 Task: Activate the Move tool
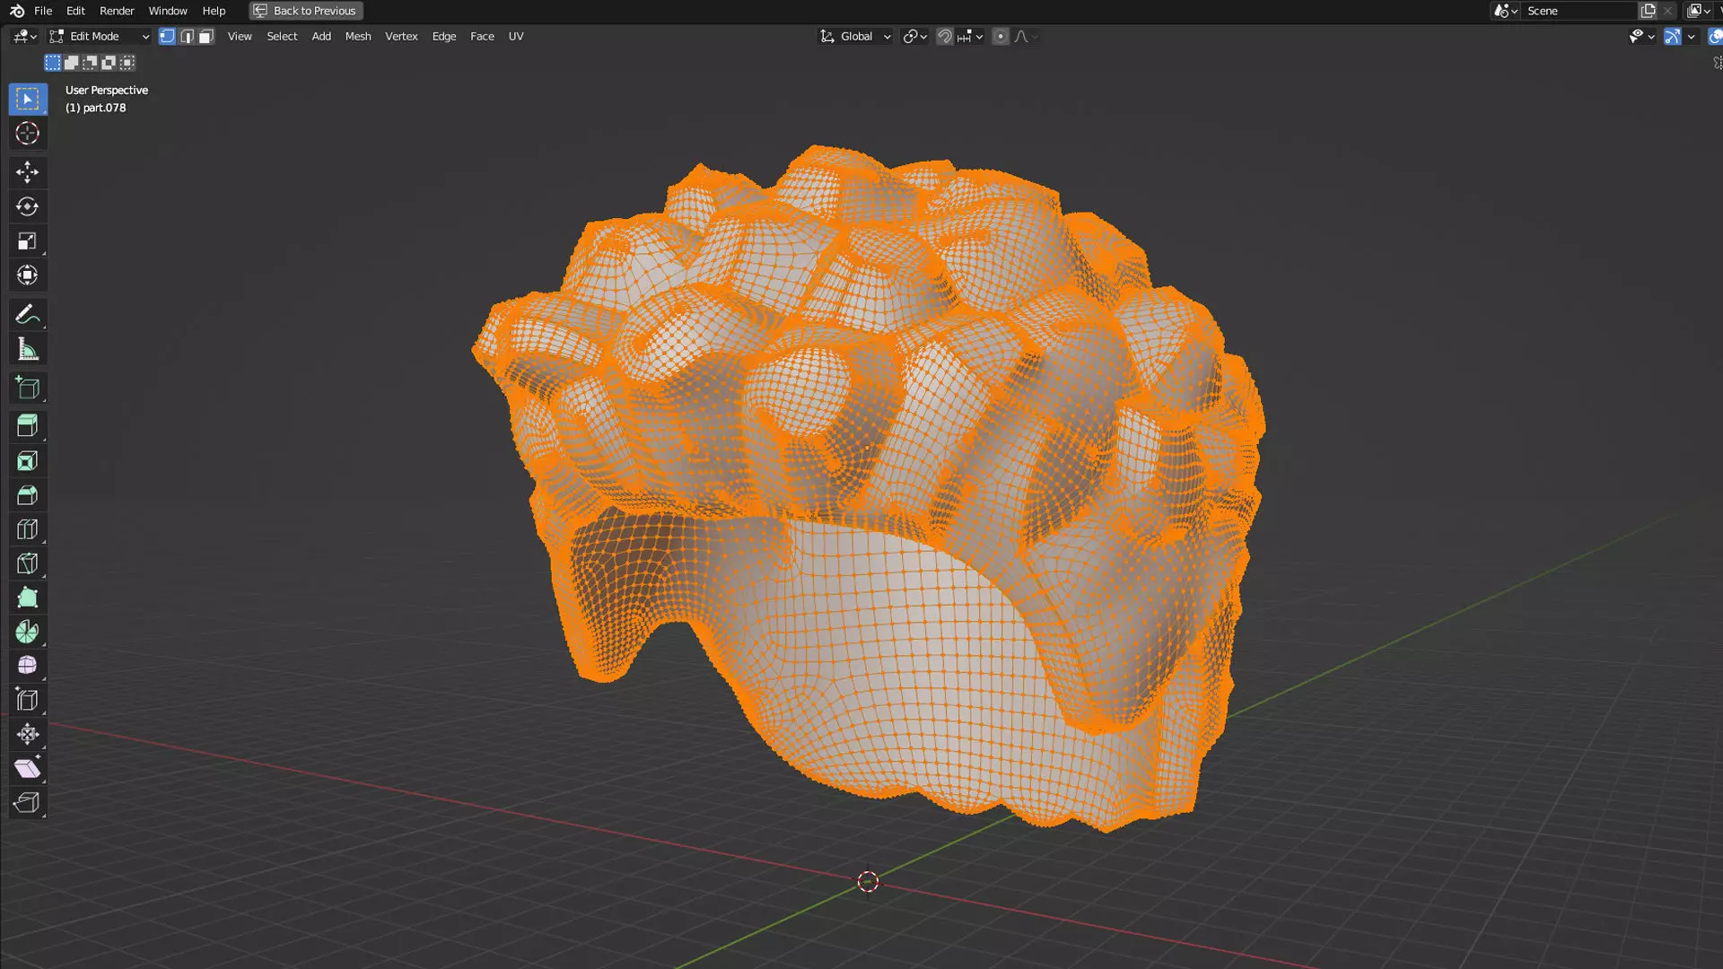[27, 171]
